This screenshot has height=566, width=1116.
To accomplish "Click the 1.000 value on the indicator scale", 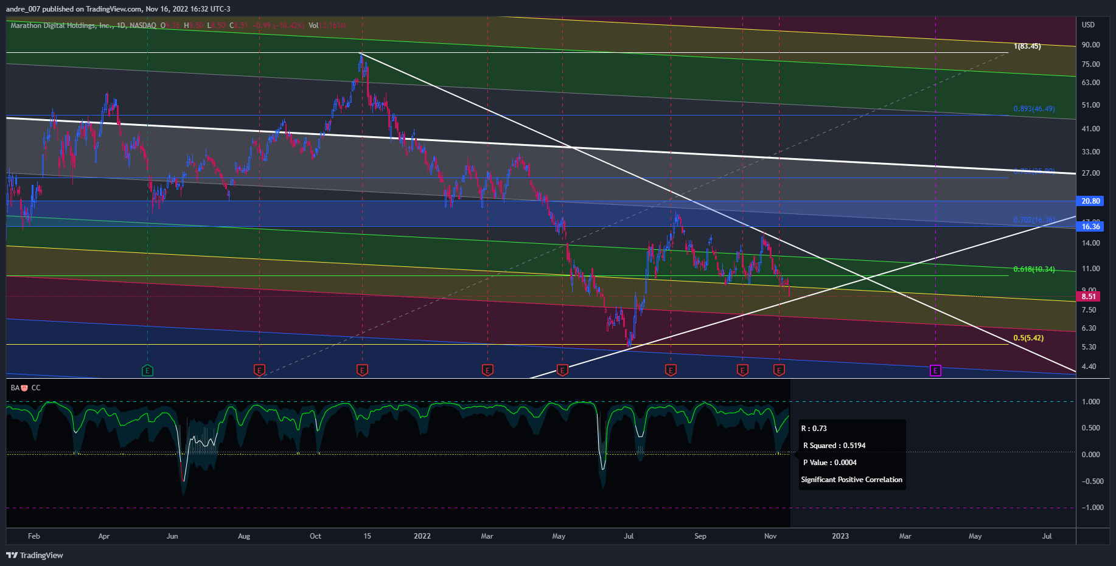I will tap(1090, 402).
